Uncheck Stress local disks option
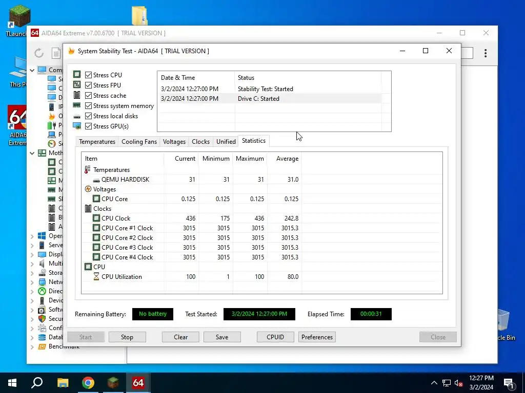525x393 pixels. point(88,116)
